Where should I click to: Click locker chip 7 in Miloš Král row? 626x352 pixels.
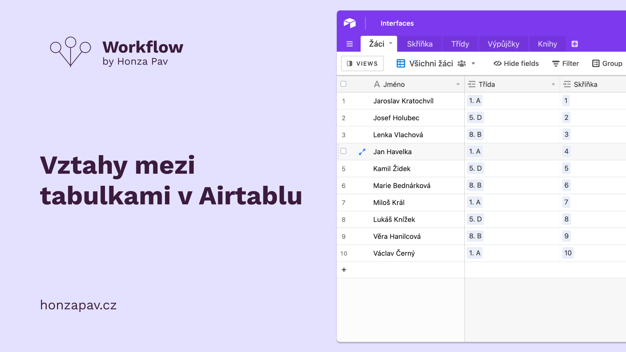pos(566,202)
